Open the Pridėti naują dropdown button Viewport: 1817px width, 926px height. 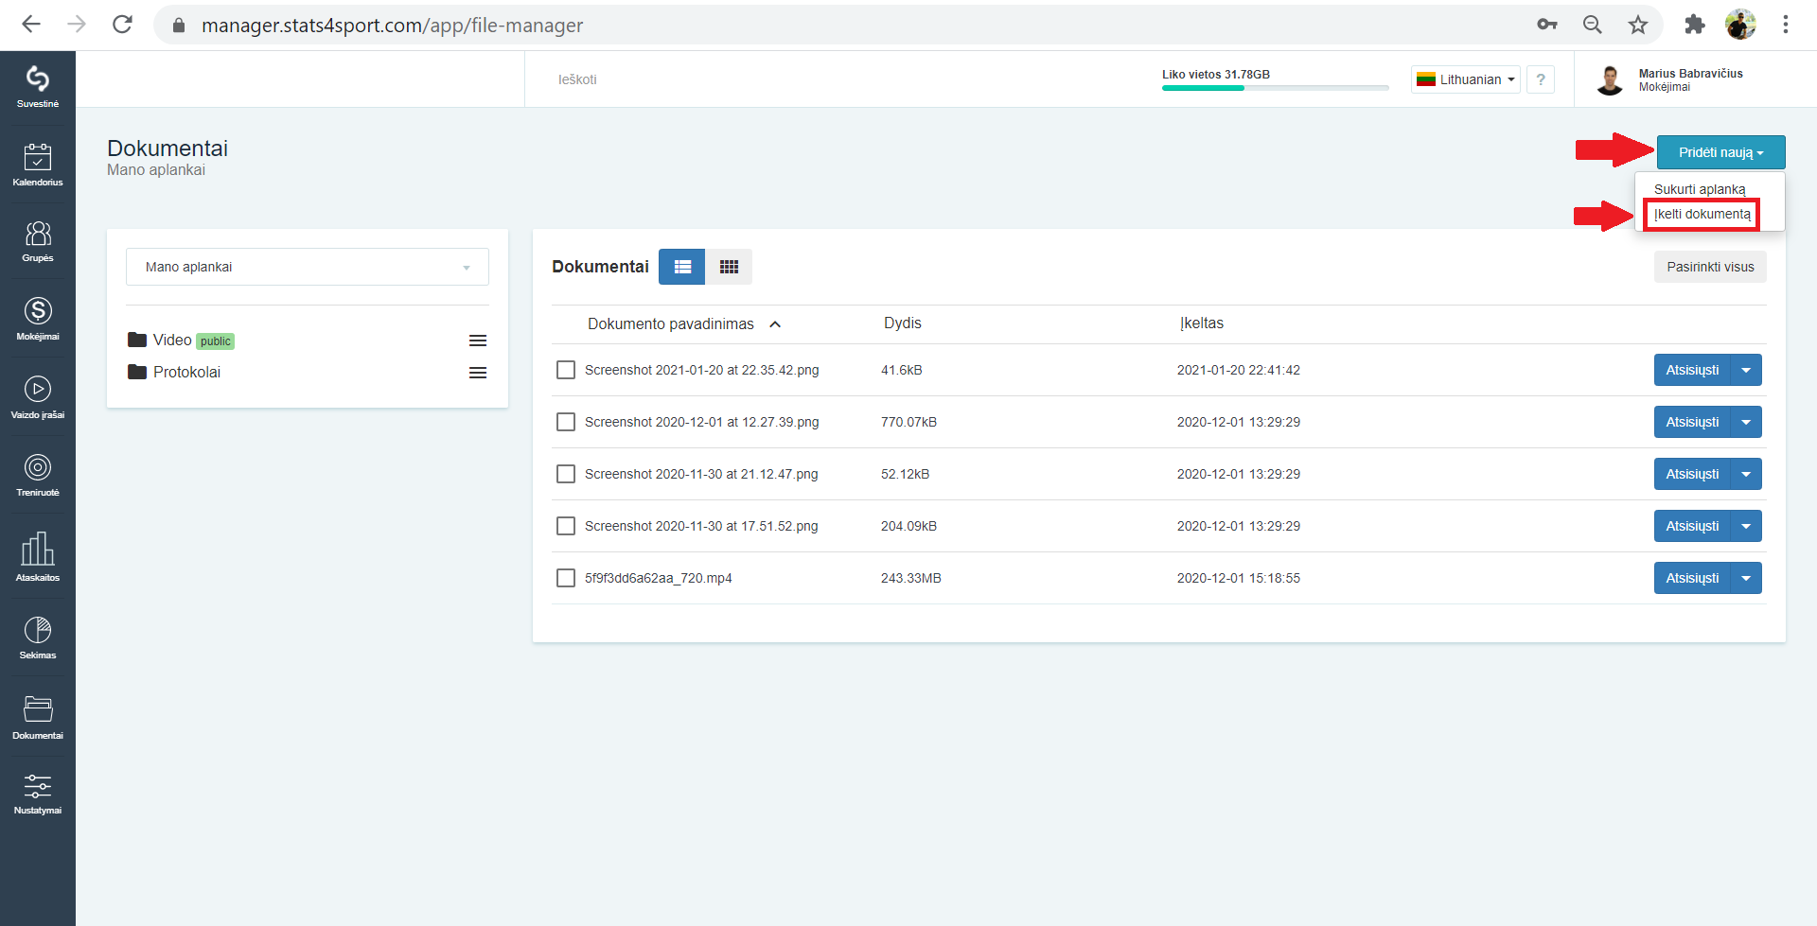[x=1720, y=152]
